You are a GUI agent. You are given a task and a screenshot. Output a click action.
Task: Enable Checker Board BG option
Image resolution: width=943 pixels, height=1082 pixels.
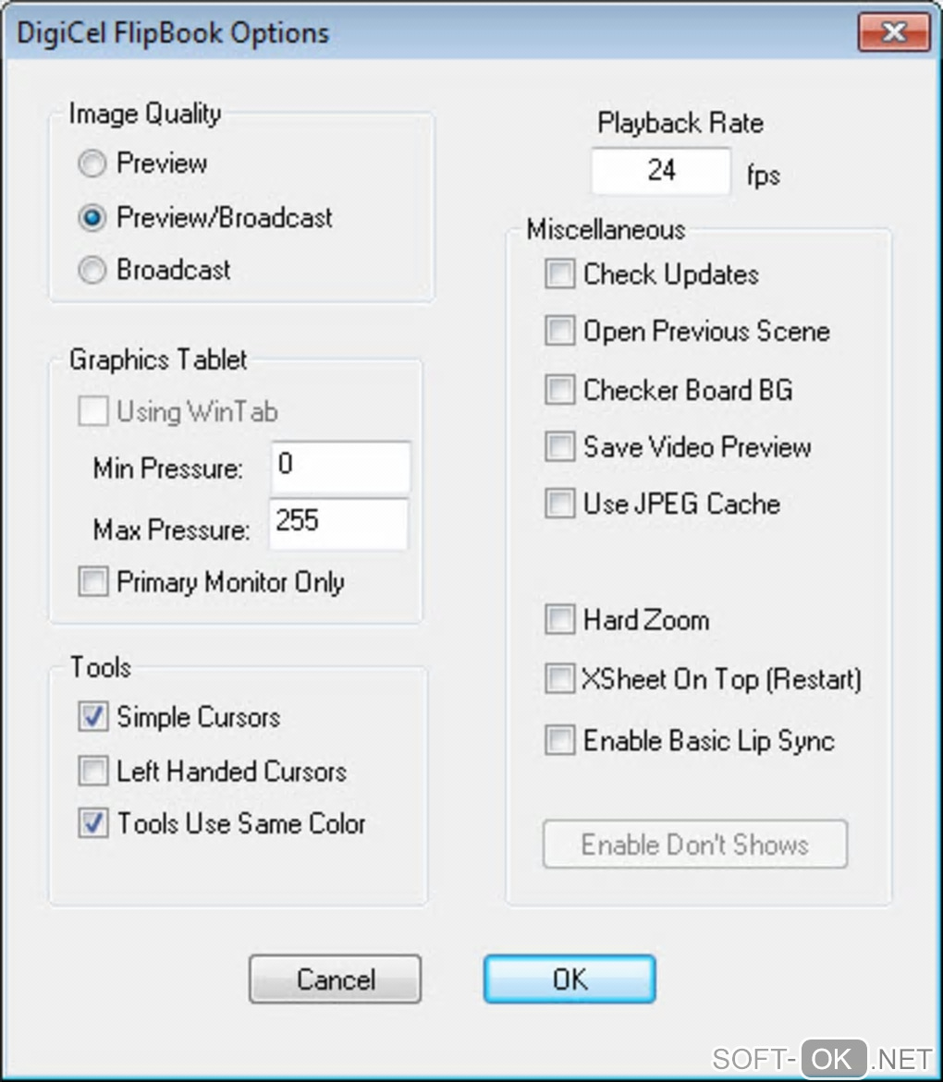559,390
